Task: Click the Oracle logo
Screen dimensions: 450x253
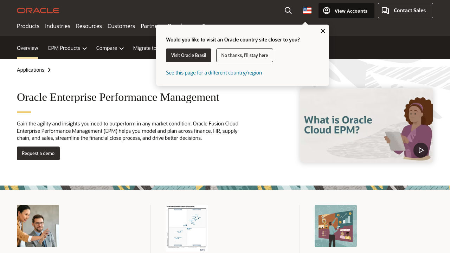Action: click(x=38, y=11)
